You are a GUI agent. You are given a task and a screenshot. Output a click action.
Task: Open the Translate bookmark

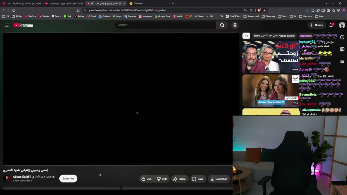pyautogui.click(x=130, y=16)
